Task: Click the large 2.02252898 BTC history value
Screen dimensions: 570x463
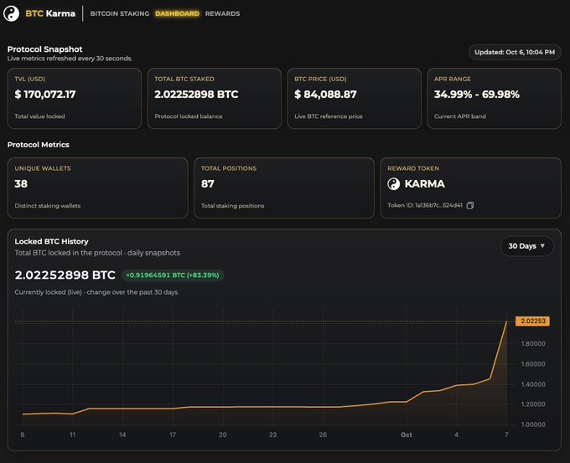Action: 65,275
